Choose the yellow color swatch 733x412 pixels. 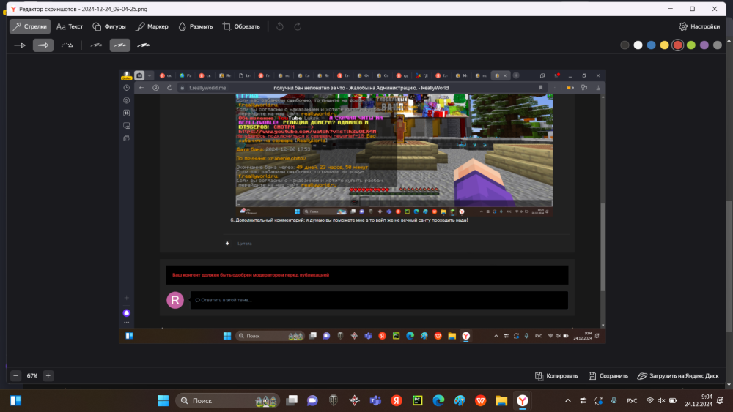click(x=664, y=45)
